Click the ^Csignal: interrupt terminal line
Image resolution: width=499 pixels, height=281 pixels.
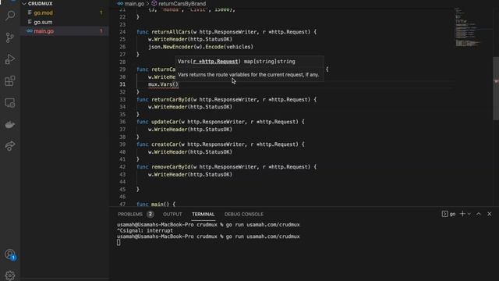pos(145,230)
